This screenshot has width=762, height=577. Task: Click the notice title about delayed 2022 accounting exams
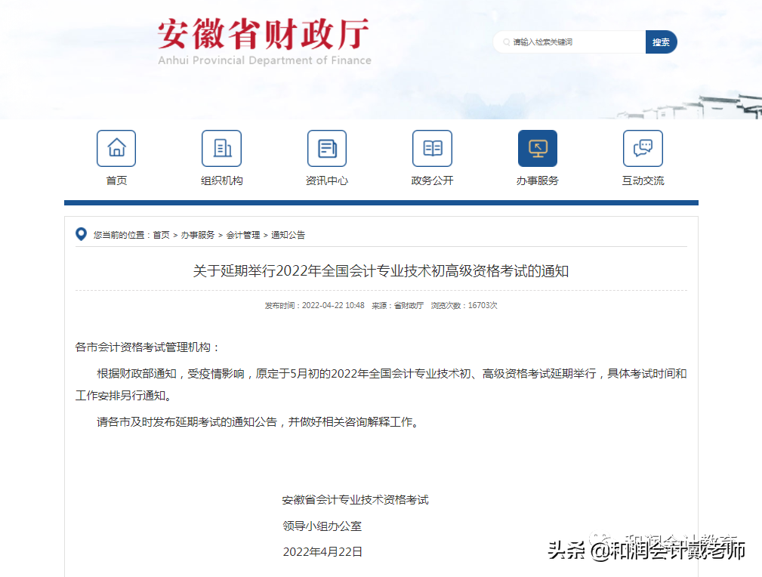point(381,270)
